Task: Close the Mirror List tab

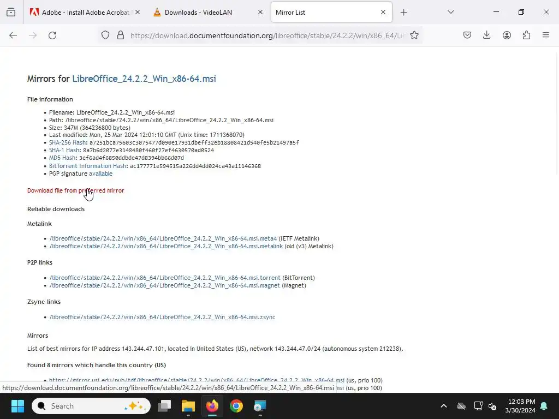Action: [383, 12]
